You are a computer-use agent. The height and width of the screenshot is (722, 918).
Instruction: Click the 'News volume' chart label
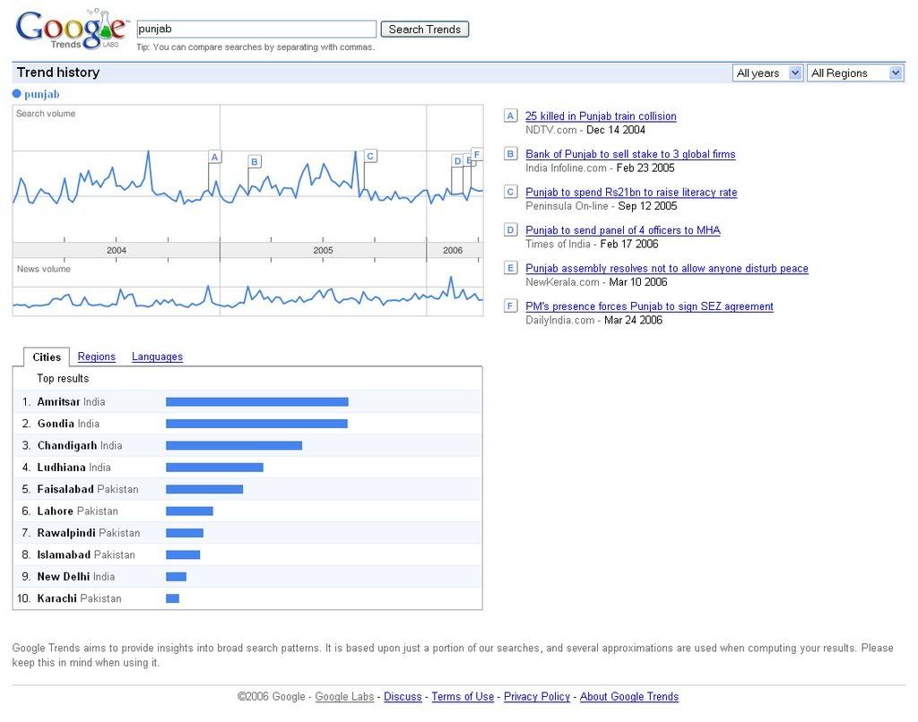click(x=43, y=269)
